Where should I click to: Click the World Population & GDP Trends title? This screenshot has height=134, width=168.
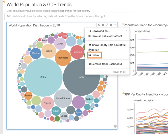coord(39,5)
